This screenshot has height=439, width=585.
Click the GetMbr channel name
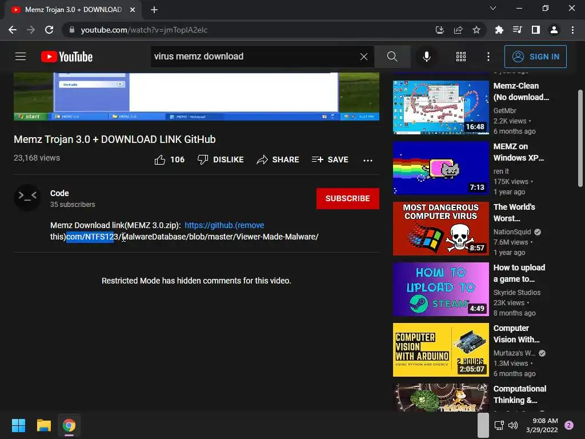tap(505, 111)
